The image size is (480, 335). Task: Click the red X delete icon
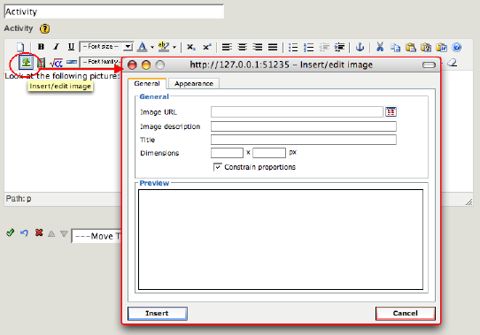pos(39,233)
